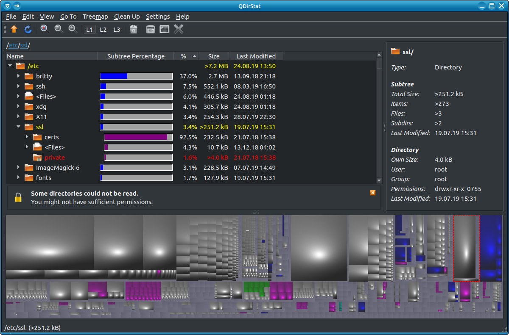Refresh the tree with the blue reload icon

tap(28, 29)
